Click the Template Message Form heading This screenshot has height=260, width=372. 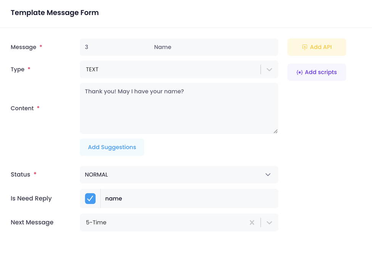point(55,13)
